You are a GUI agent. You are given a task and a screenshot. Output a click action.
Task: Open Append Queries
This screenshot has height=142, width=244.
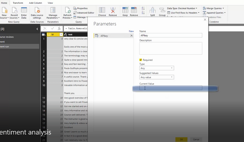click(x=214, y=13)
